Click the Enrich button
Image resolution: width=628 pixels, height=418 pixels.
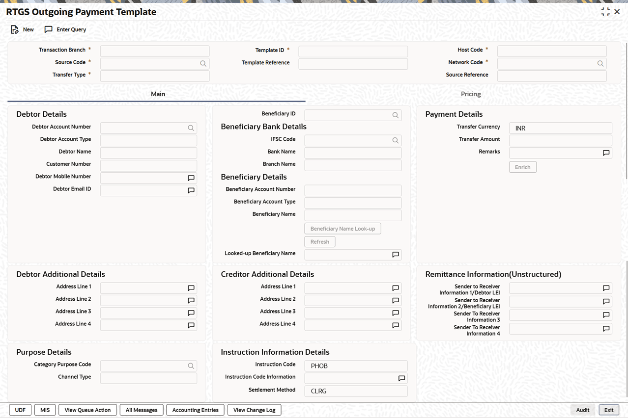tap(523, 167)
